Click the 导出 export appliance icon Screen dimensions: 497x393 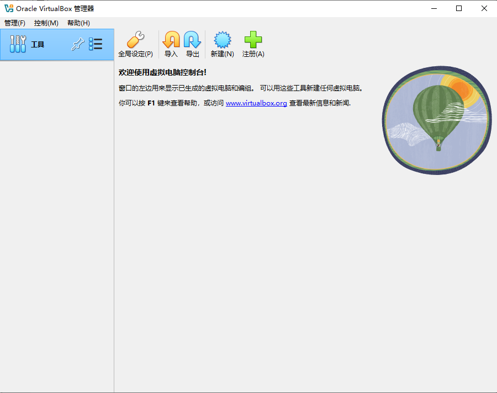coord(192,40)
